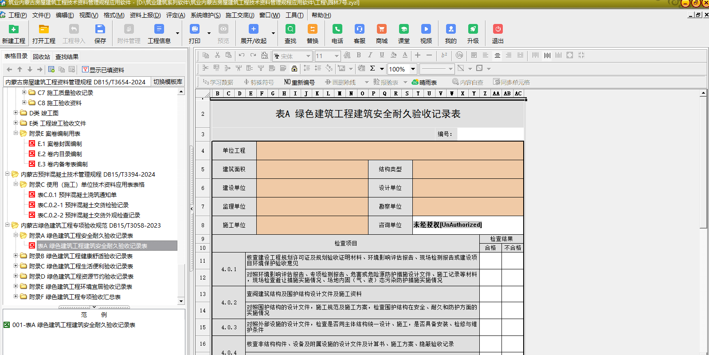Apply bold formatting in the toolbar
The height and width of the screenshot is (355, 709).
pyautogui.click(x=359, y=55)
